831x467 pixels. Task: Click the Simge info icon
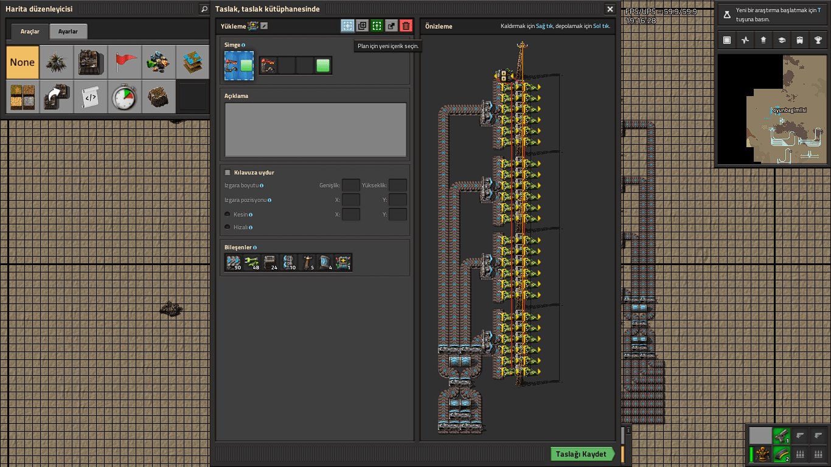243,45
